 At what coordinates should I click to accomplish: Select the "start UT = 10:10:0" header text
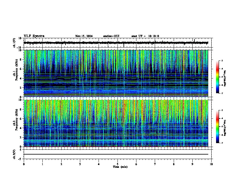point(145,36)
